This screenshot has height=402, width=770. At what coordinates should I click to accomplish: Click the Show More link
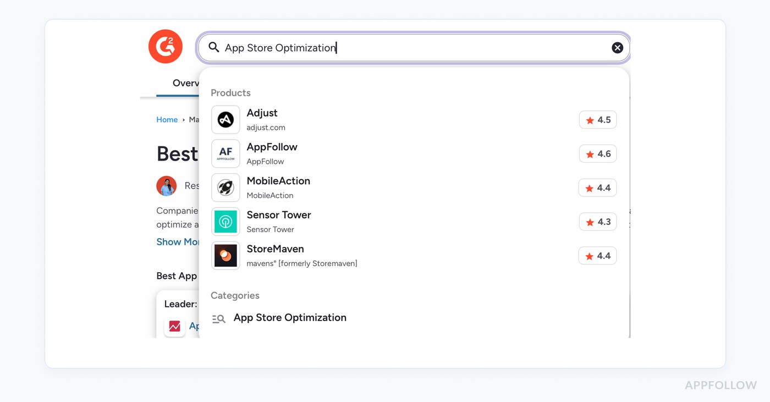(178, 242)
